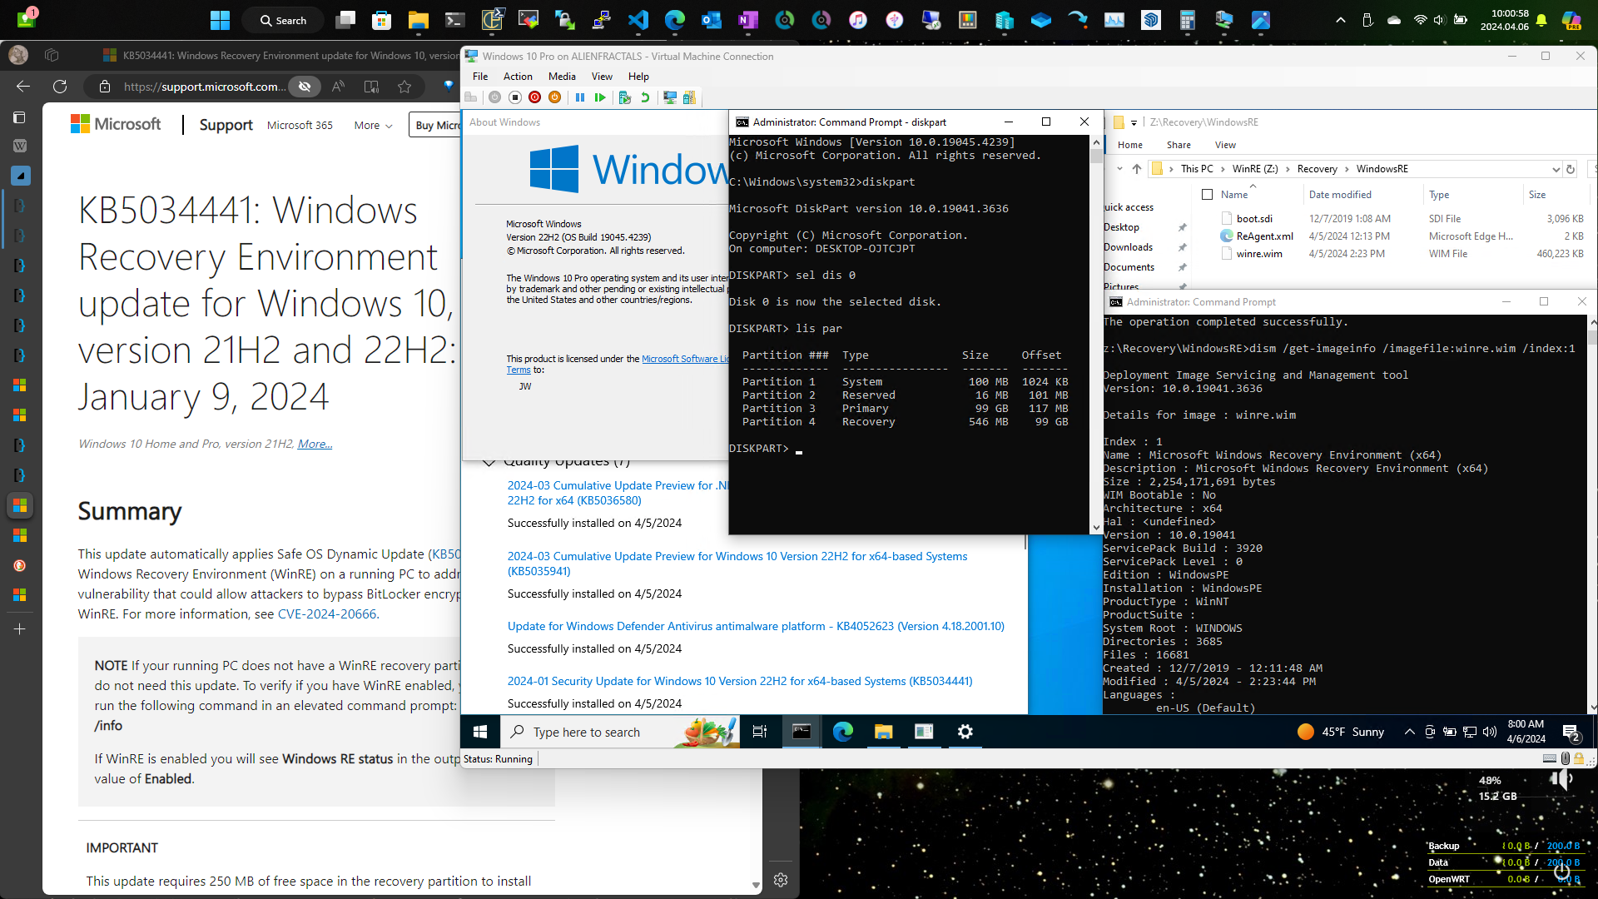Open the VM Help menu
The width and height of the screenshot is (1598, 899).
(638, 77)
